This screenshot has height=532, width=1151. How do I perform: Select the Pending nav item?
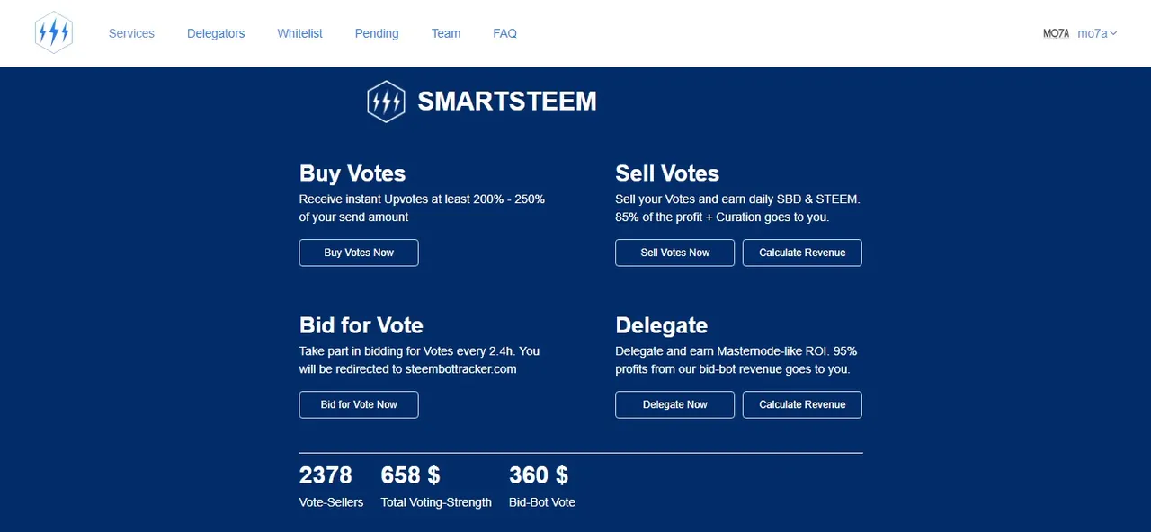tap(377, 33)
